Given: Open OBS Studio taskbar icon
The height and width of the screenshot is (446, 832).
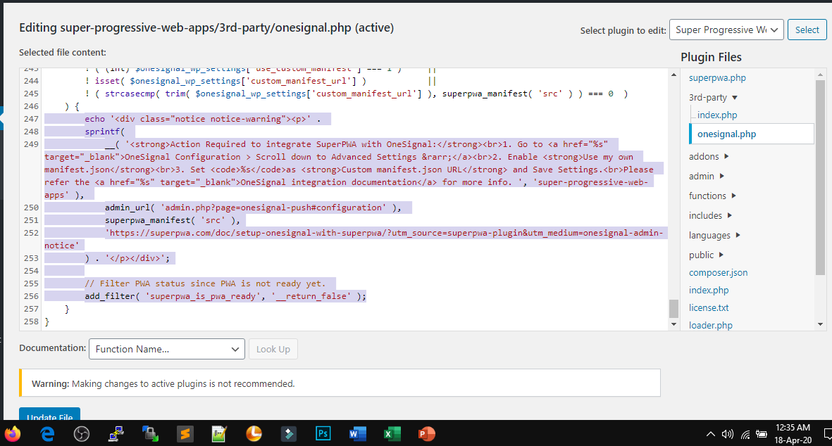Looking at the screenshot, I should 82,434.
